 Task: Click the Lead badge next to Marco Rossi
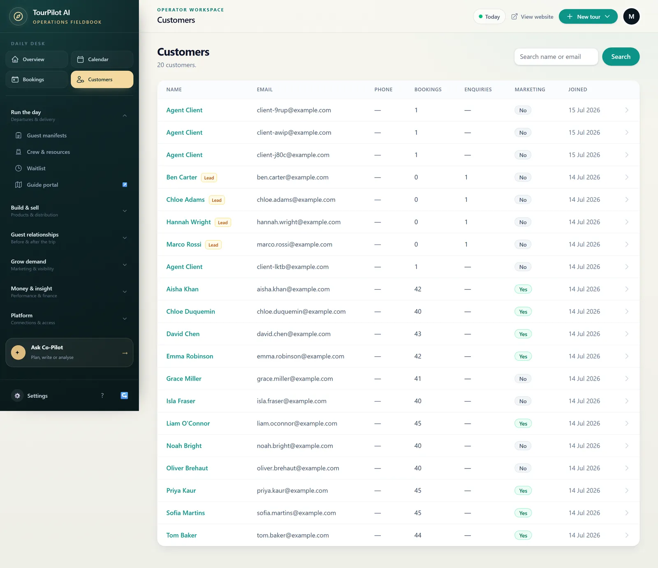[x=213, y=245]
